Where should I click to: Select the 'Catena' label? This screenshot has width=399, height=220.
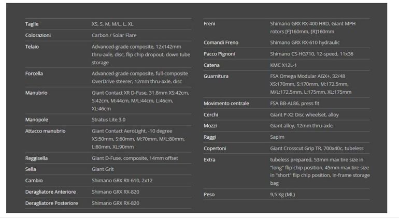pyautogui.click(x=211, y=65)
